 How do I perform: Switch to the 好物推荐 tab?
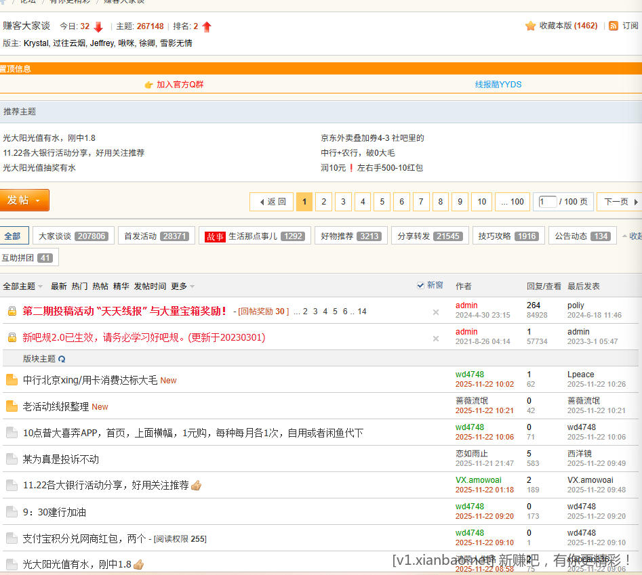tap(338, 236)
